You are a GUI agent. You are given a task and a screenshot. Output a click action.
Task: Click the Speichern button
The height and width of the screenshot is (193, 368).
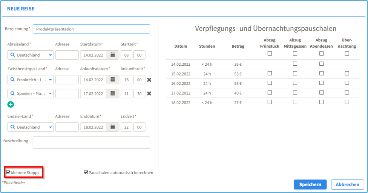click(x=310, y=185)
